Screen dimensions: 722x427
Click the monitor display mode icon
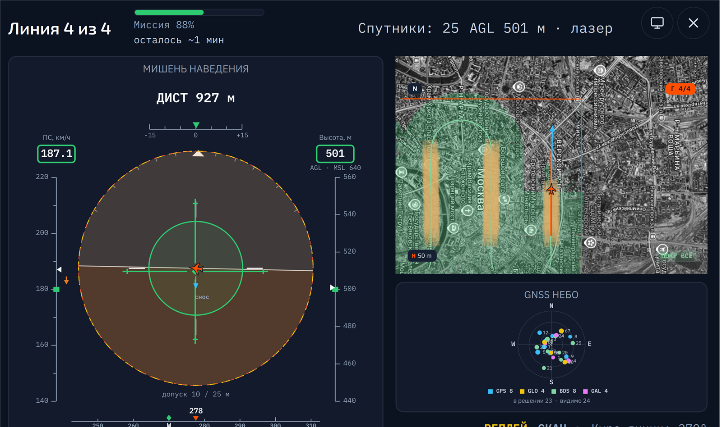(657, 23)
